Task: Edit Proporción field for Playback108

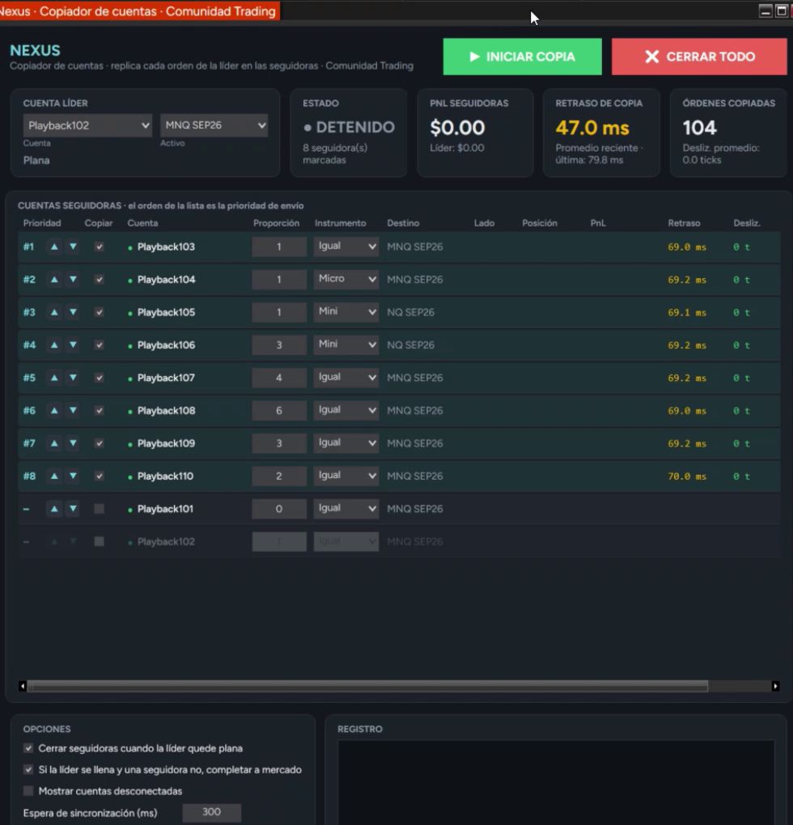Action: [279, 410]
